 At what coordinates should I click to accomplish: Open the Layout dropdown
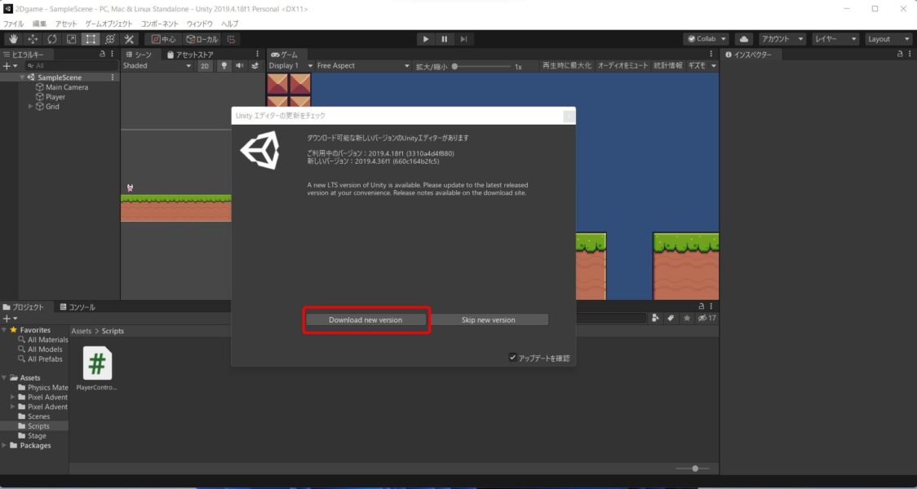[888, 39]
